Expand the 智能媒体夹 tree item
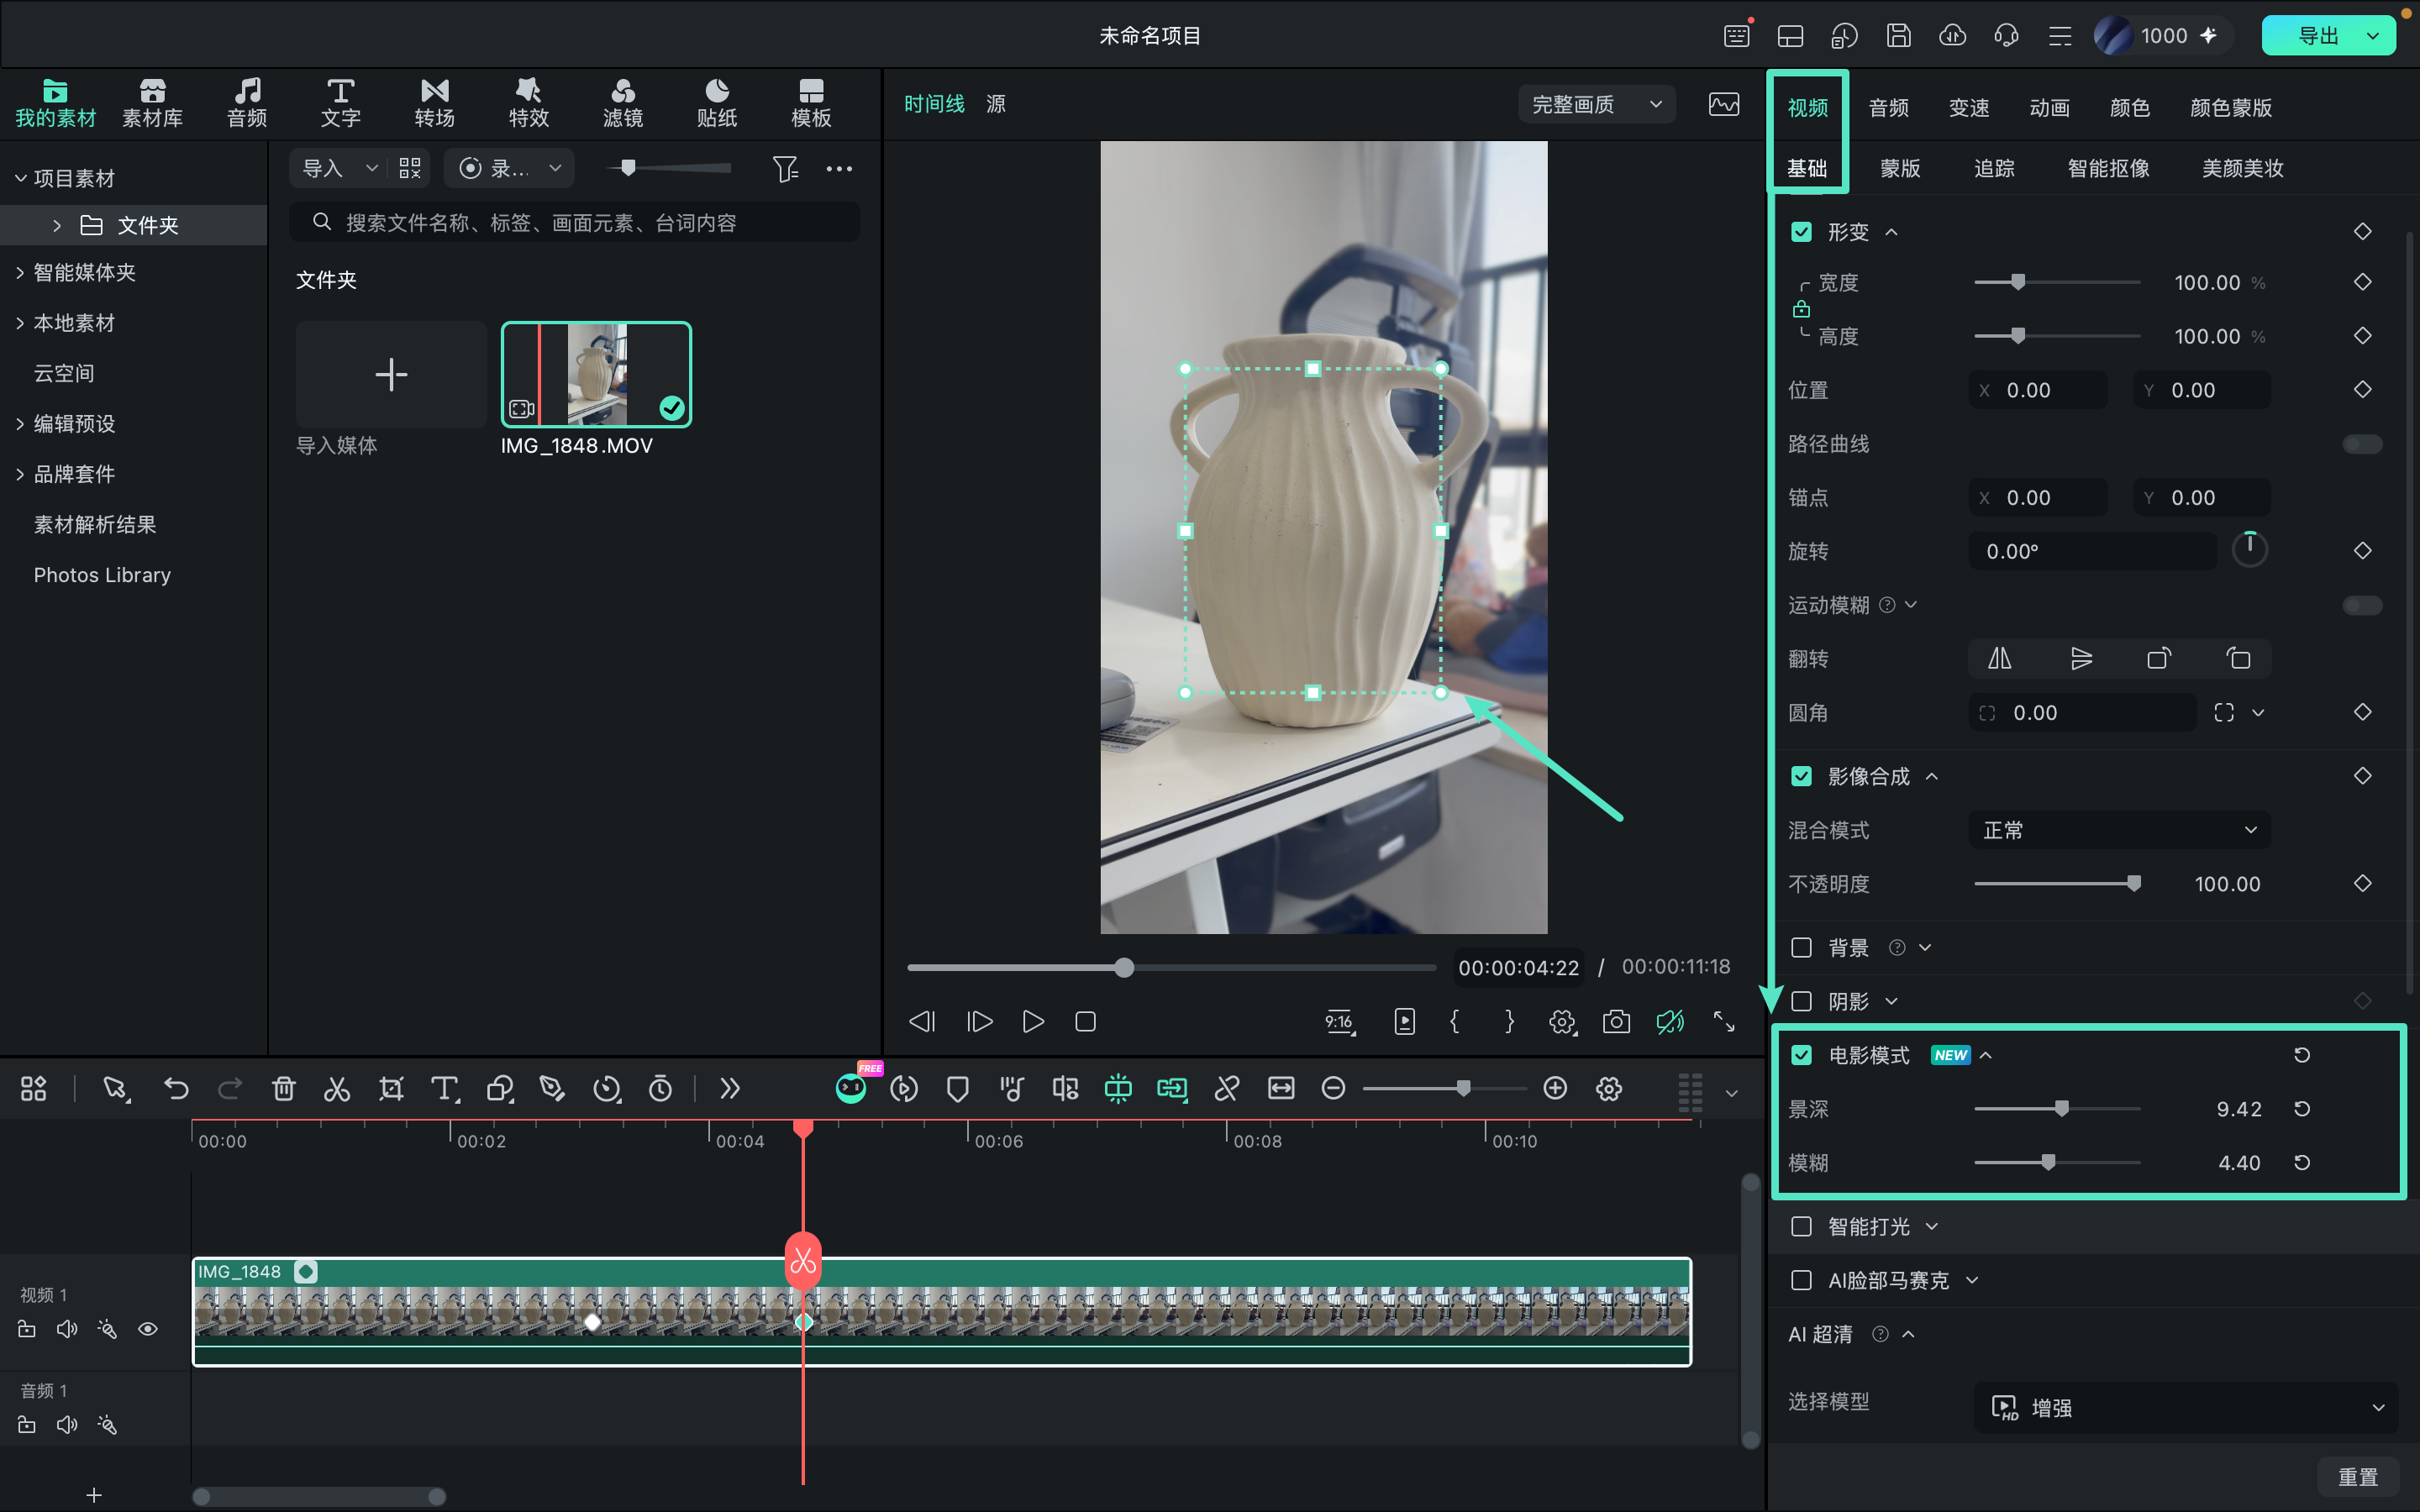The width and height of the screenshot is (2420, 1512). pyautogui.click(x=20, y=273)
